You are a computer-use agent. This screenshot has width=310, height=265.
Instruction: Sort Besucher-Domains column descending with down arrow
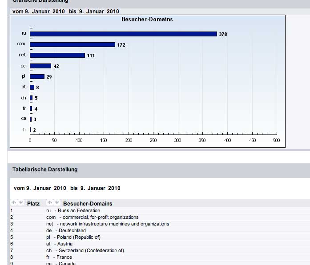click(x=56, y=203)
